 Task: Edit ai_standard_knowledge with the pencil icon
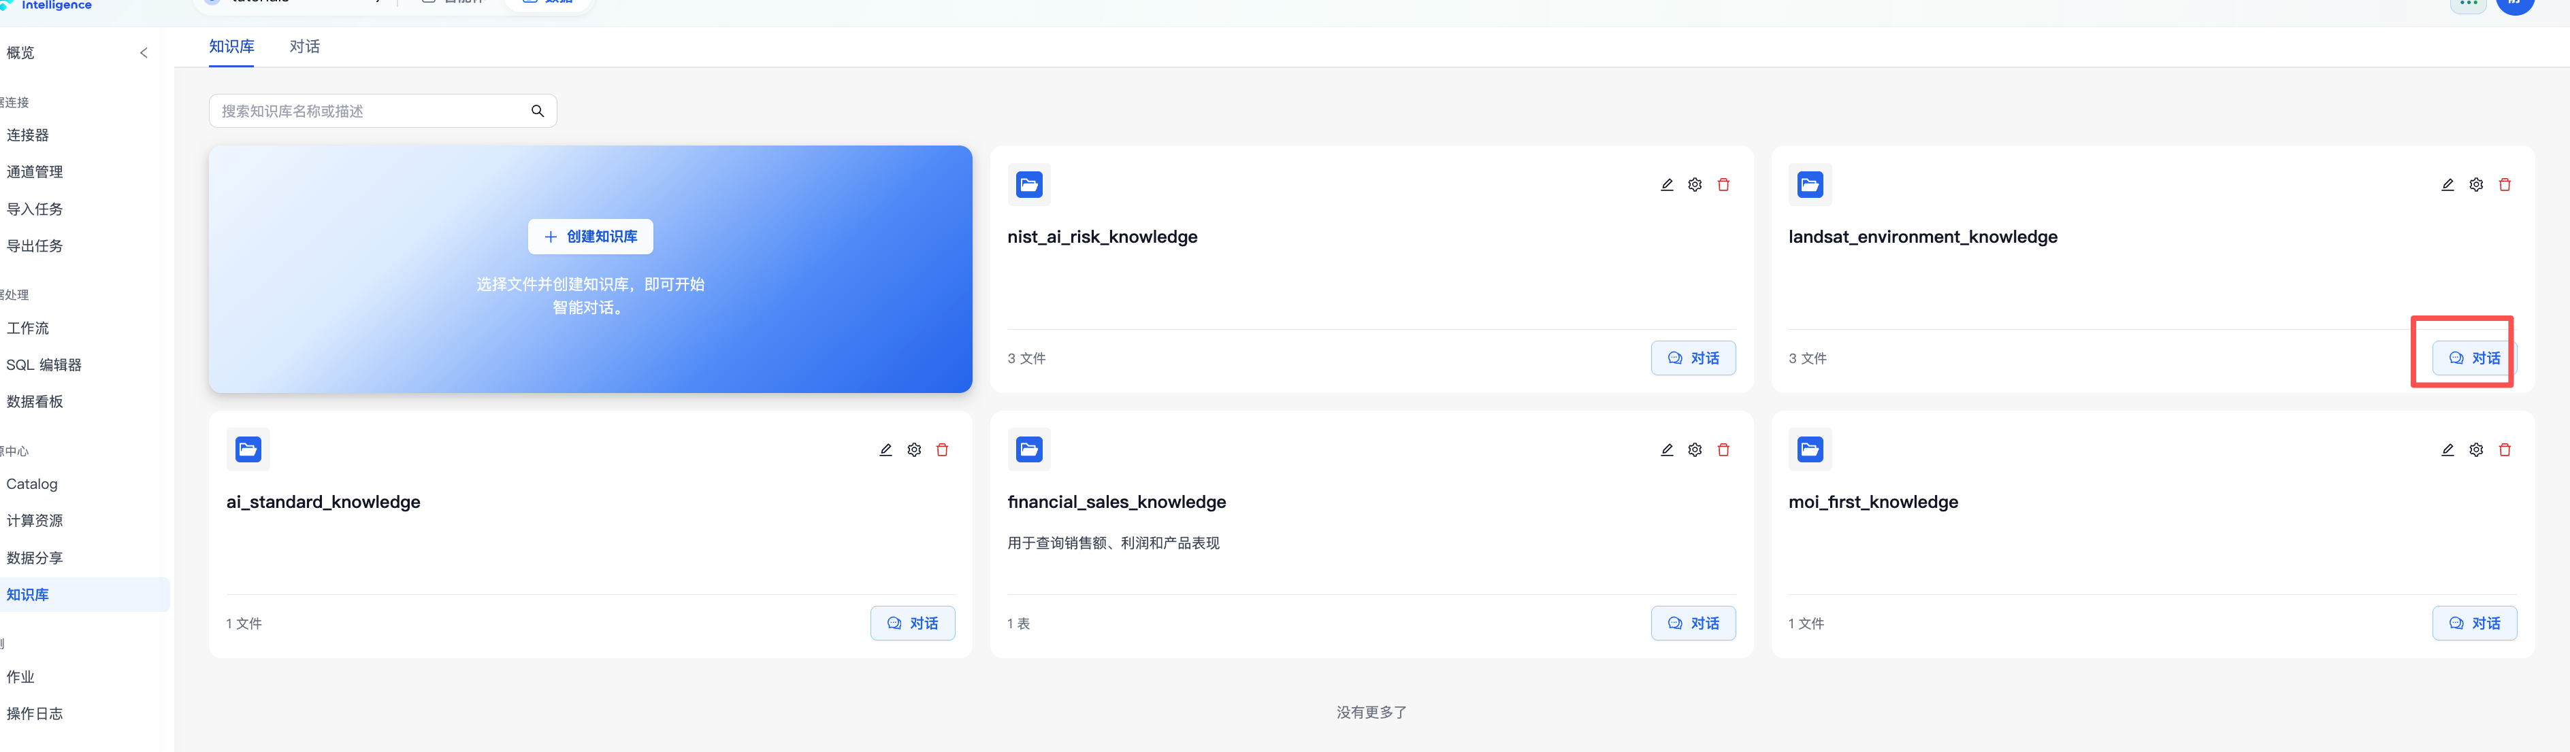click(x=885, y=450)
